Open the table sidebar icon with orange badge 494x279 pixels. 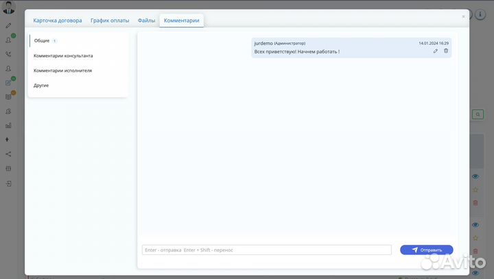(8, 97)
